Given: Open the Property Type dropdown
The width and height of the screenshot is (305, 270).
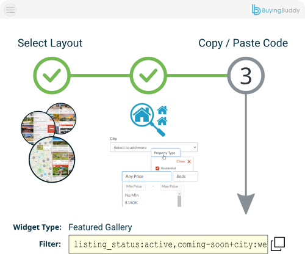Looking at the screenshot, I should pos(165,153).
